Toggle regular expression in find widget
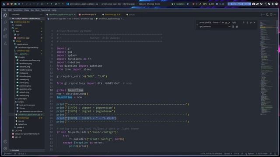Viewport: 280px width, 157px height. pyautogui.click(x=229, y=23)
